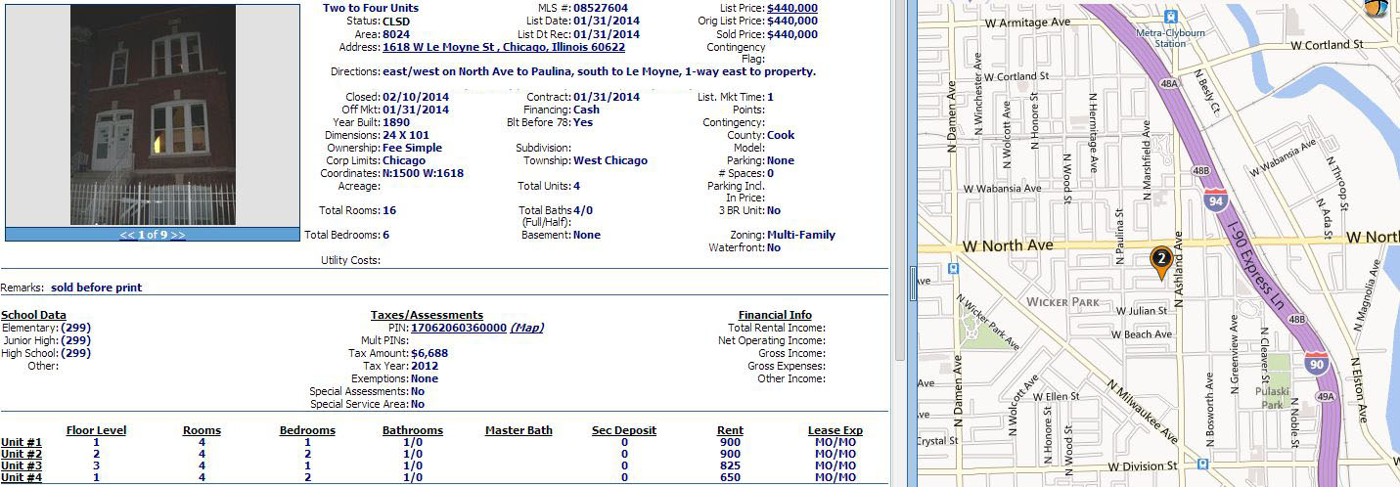Viewport: 1400px width, 487px height.
Task: Click the property photo thumbnail
Action: 153,114
